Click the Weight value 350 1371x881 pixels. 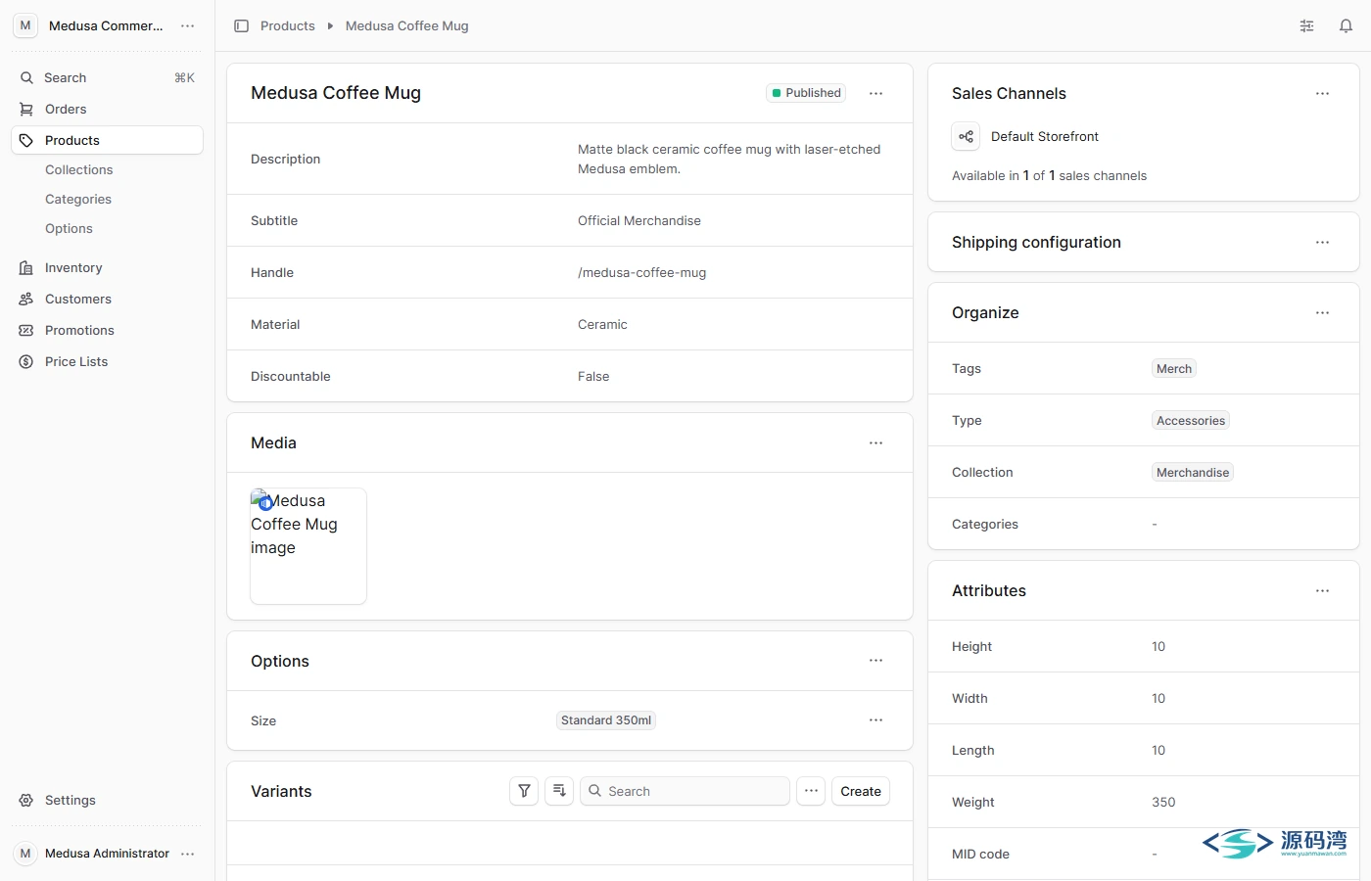pyautogui.click(x=1163, y=802)
